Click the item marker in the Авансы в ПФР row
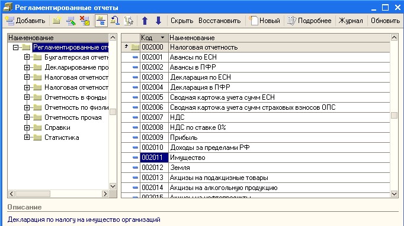Image resolution: width=404 pixels, height=226 pixels. 135,67
